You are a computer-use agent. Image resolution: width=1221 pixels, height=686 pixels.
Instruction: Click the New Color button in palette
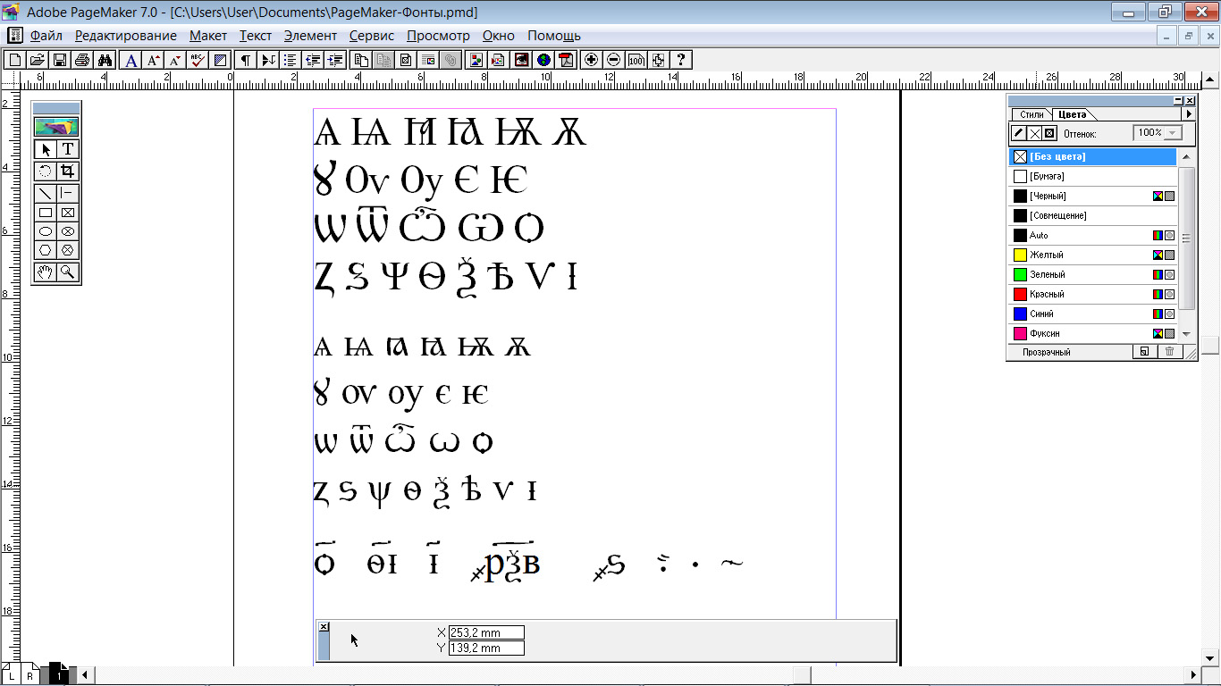1143,352
